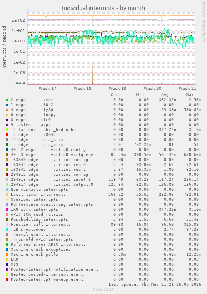Click the green 2-edge timer legend swatch
The height and width of the screenshot is (294, 207).
click(7, 100)
